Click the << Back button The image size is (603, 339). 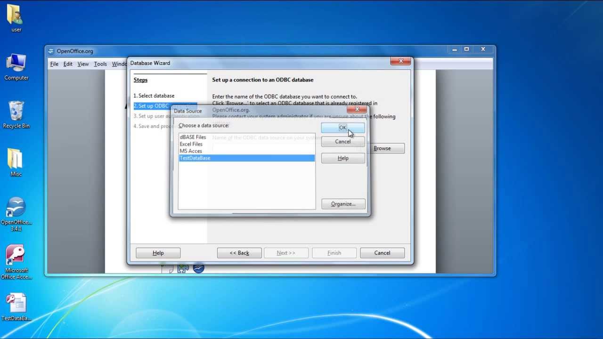(239, 253)
